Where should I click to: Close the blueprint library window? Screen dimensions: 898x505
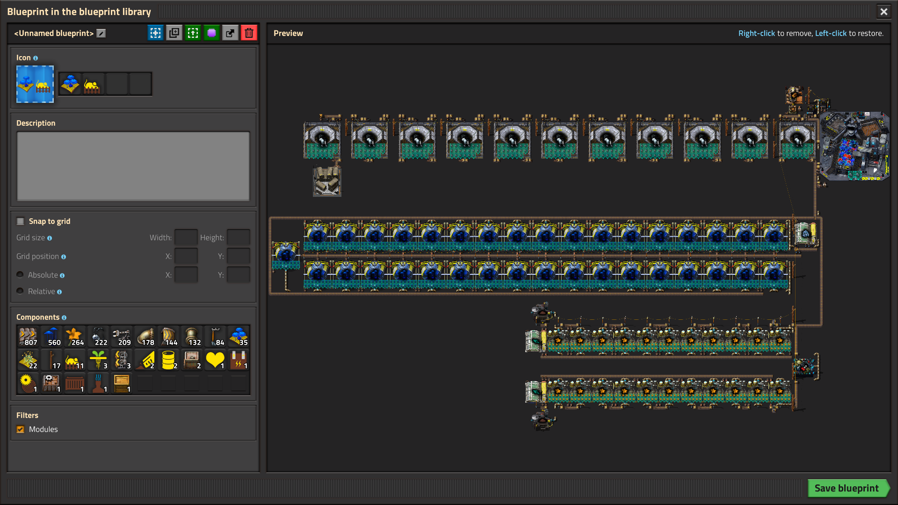[884, 12]
